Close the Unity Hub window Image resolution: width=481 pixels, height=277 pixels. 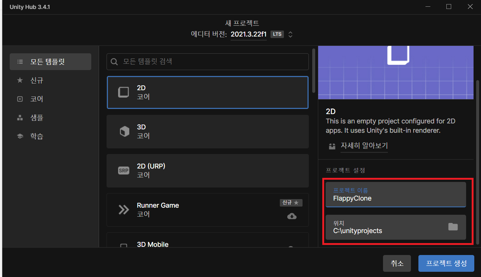coord(470,7)
